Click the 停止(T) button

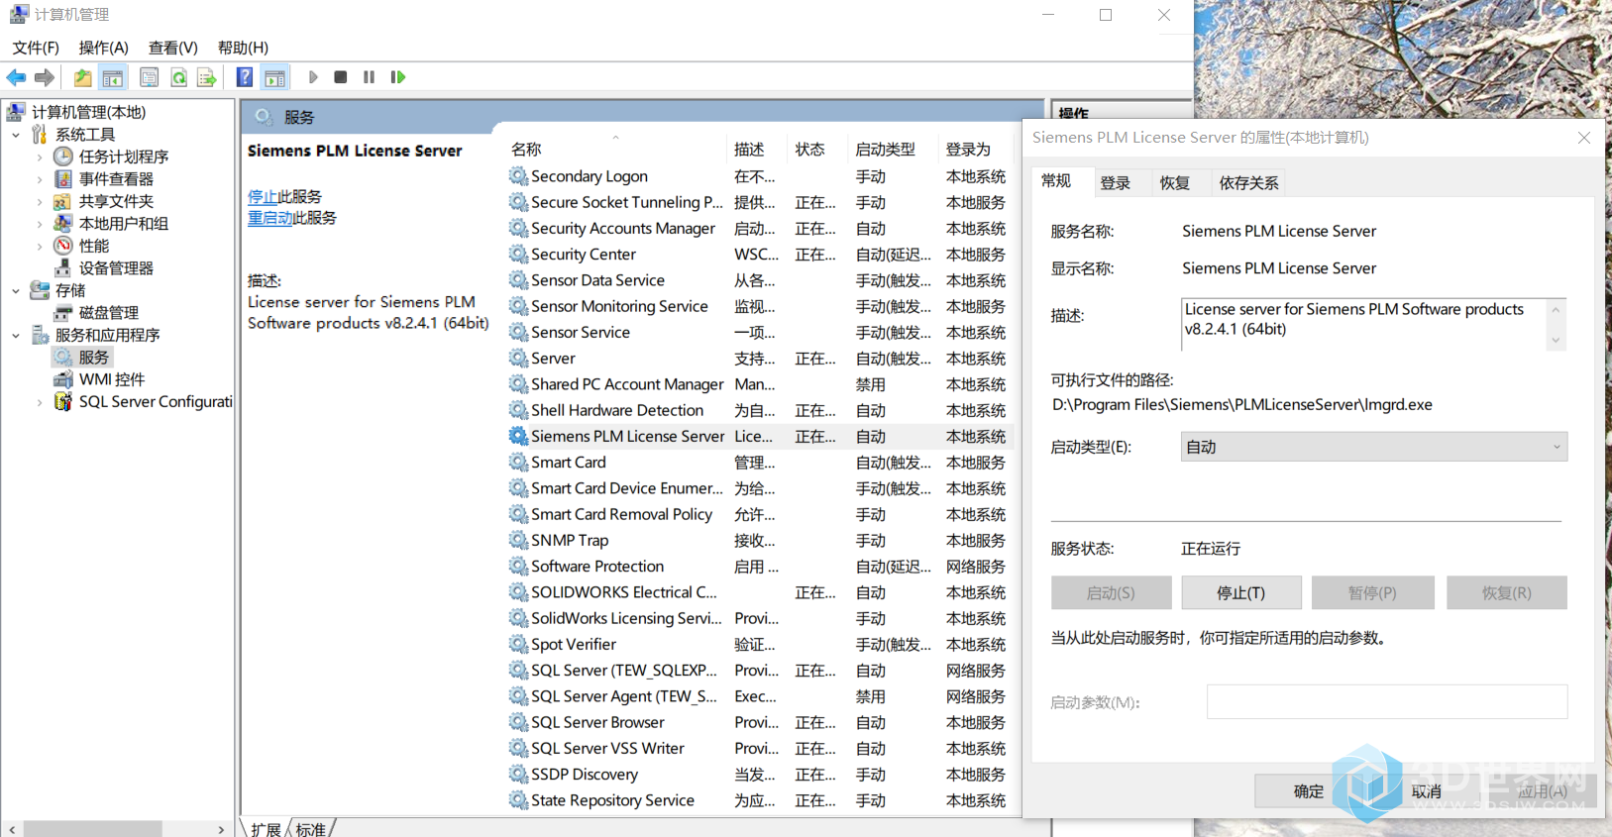coord(1240,593)
